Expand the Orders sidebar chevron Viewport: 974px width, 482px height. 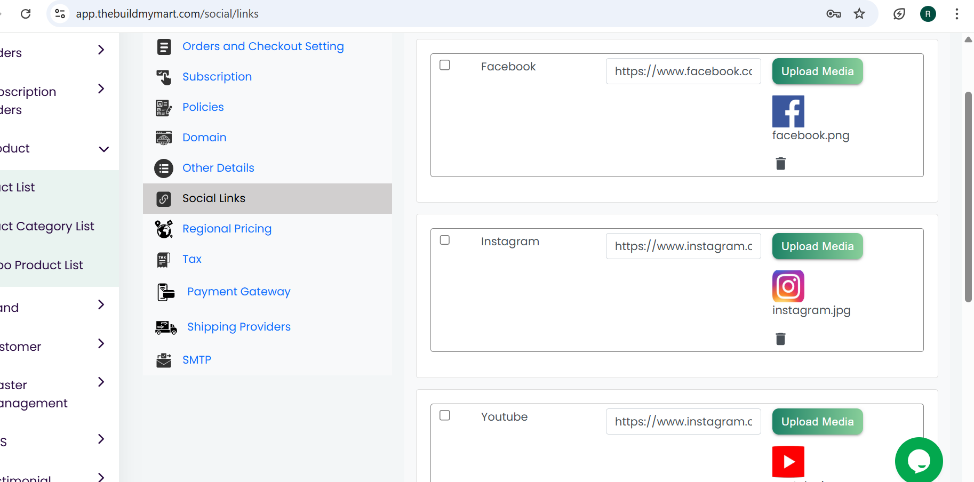tap(101, 50)
